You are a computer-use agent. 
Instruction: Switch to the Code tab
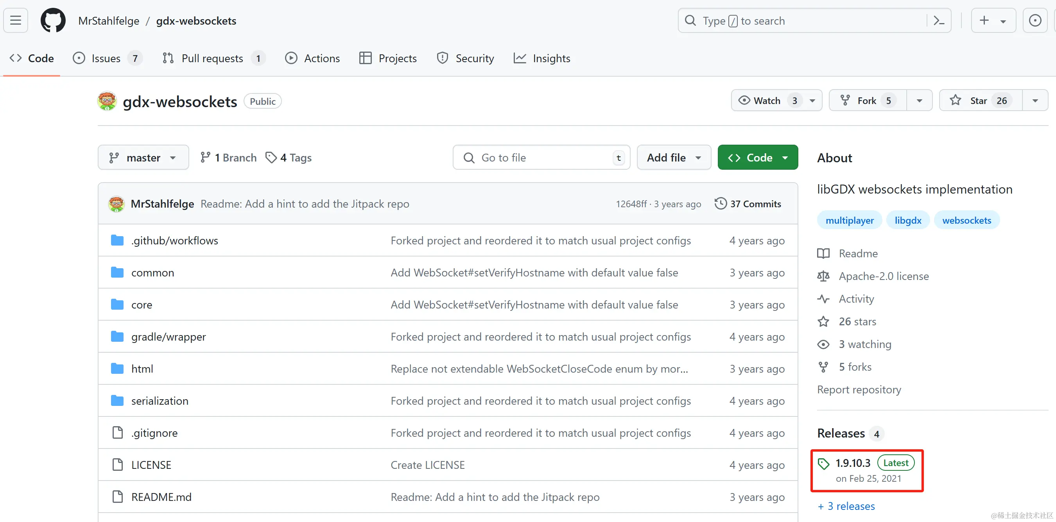tap(32, 58)
